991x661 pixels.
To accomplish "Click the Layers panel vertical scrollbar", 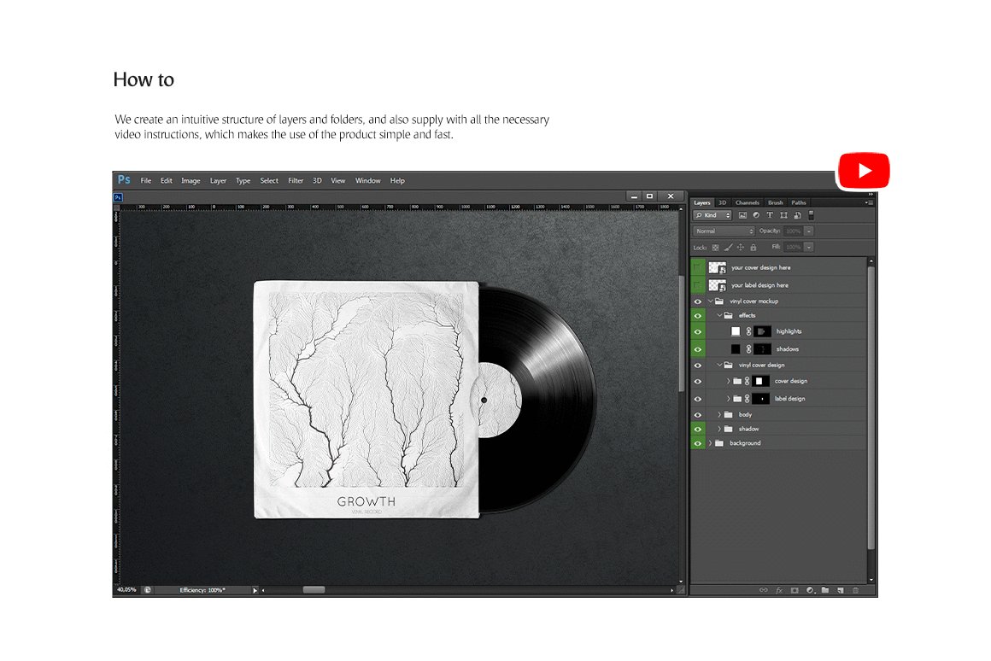I will tap(871, 407).
